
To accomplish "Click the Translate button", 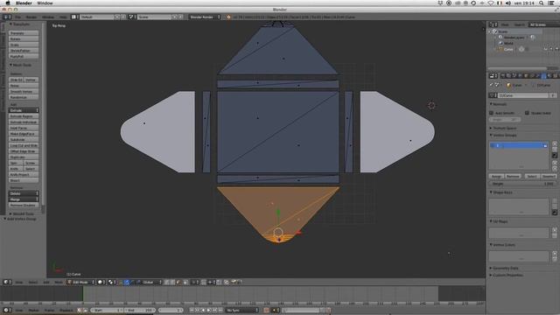I will pyautogui.click(x=24, y=33).
